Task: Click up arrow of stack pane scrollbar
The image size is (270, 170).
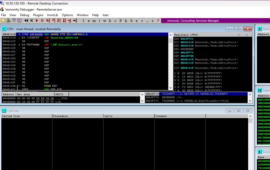Action: pos(250,95)
